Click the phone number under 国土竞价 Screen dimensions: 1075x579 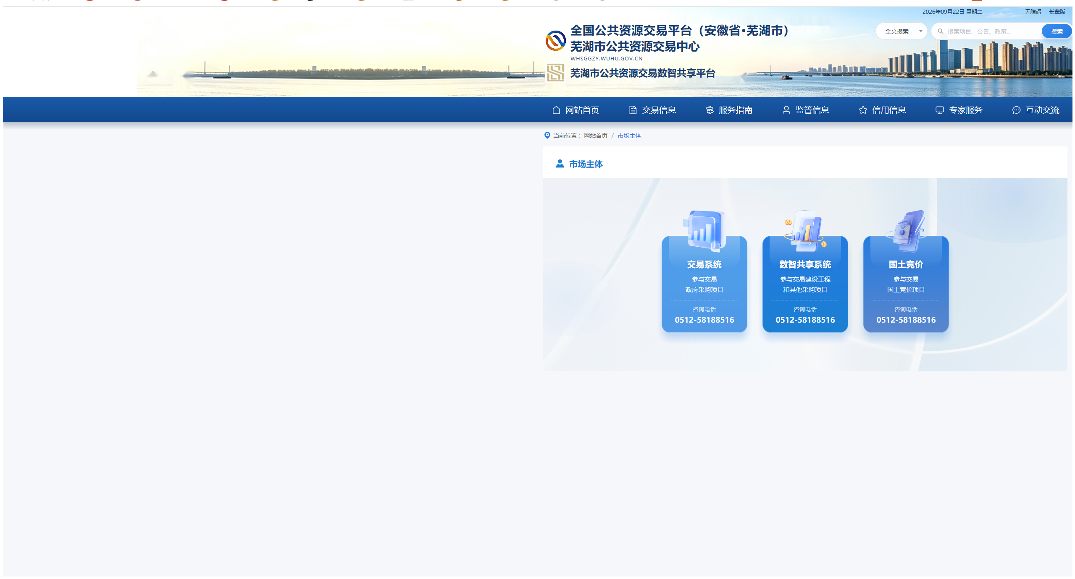[906, 320]
